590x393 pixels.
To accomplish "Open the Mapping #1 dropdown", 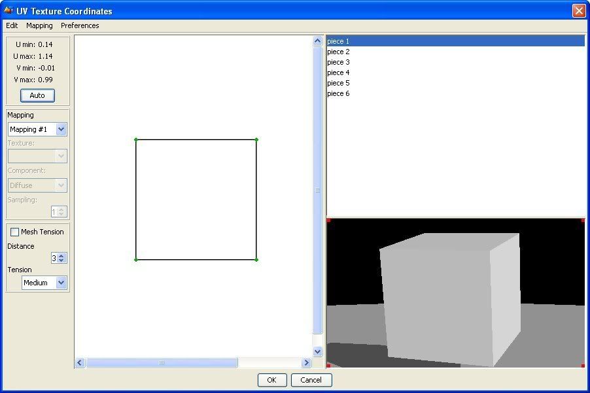I will (37, 129).
